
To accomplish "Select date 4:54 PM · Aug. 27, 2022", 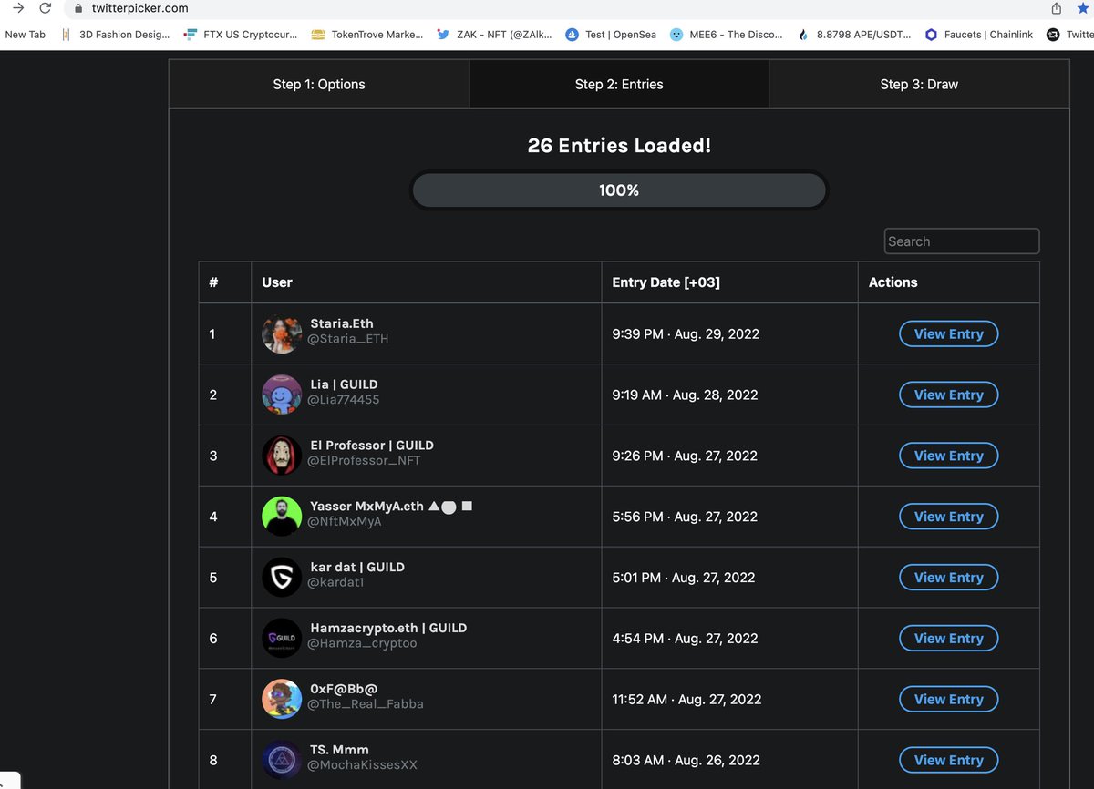I will point(685,639).
